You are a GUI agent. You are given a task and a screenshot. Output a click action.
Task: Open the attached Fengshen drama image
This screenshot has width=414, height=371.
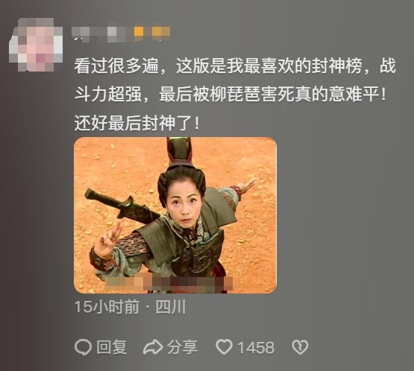(x=175, y=215)
